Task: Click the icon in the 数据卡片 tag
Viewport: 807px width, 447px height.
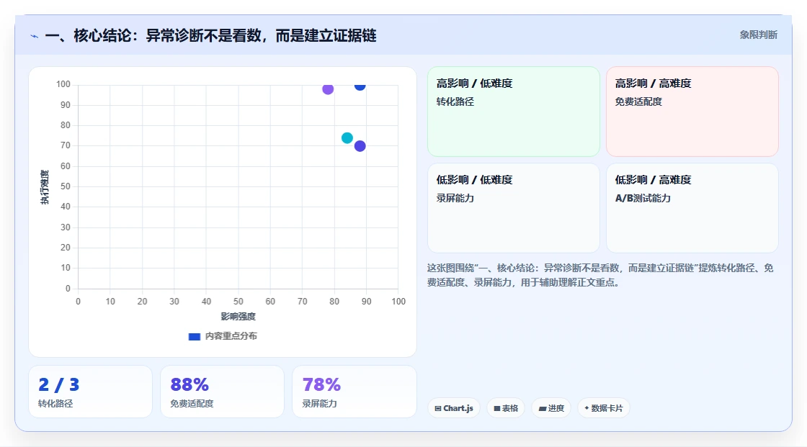Action: pyautogui.click(x=587, y=408)
